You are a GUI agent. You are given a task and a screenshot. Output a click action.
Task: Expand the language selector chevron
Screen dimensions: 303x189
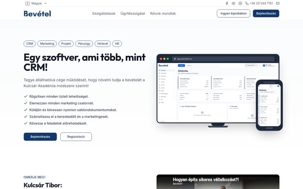[45, 3]
